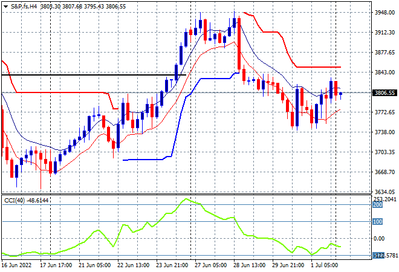Click the CCI maximum value 253.2041

point(384,199)
